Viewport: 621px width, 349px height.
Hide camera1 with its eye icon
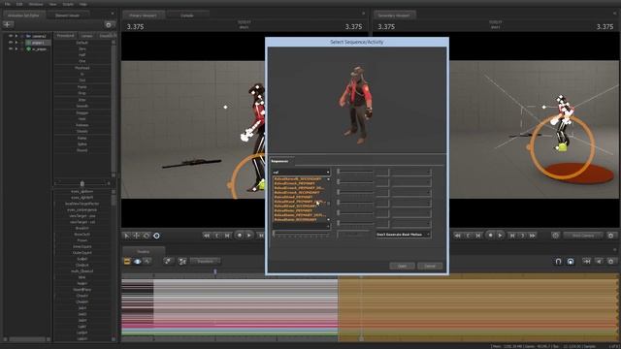coord(11,36)
